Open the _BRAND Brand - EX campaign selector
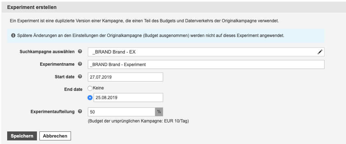The width and height of the screenshot is (346, 144). (206, 52)
